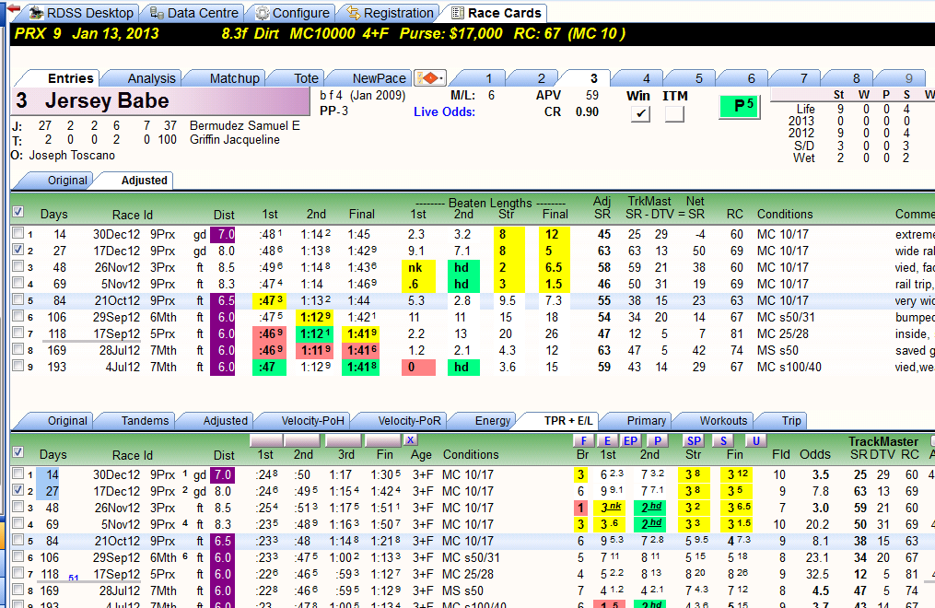Click jockey name Bermudez Samuel E
The image size is (935, 608).
244,126
